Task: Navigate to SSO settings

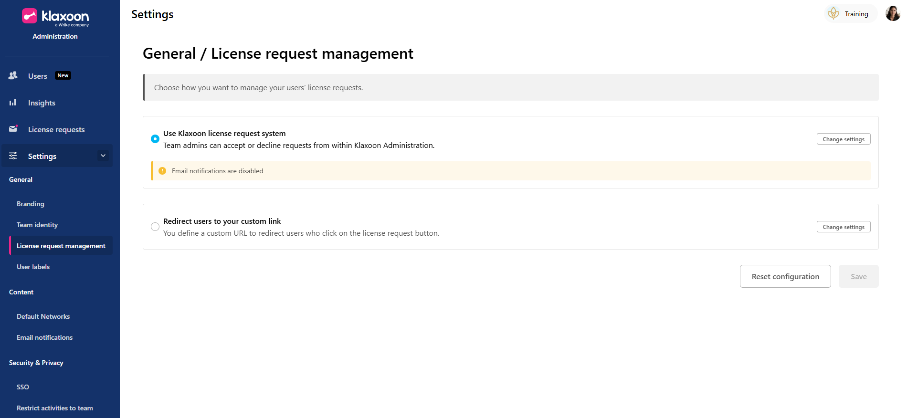Action: click(x=23, y=387)
